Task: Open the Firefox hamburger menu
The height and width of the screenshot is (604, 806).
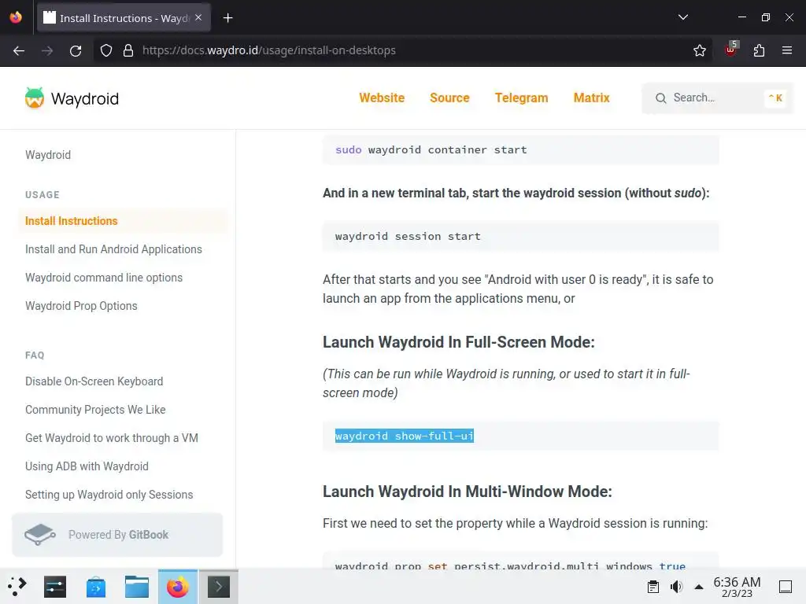Action: coord(786,50)
